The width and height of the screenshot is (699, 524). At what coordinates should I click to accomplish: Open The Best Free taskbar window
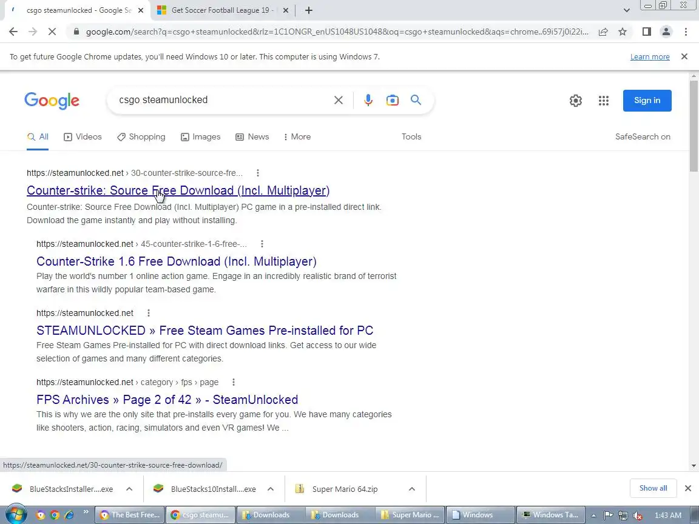pyautogui.click(x=130, y=515)
